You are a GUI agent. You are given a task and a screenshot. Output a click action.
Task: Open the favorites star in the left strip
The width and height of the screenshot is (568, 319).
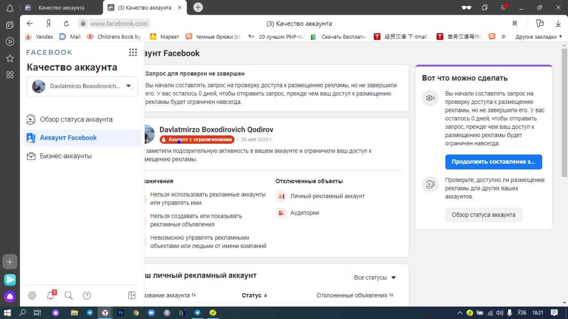(10, 58)
